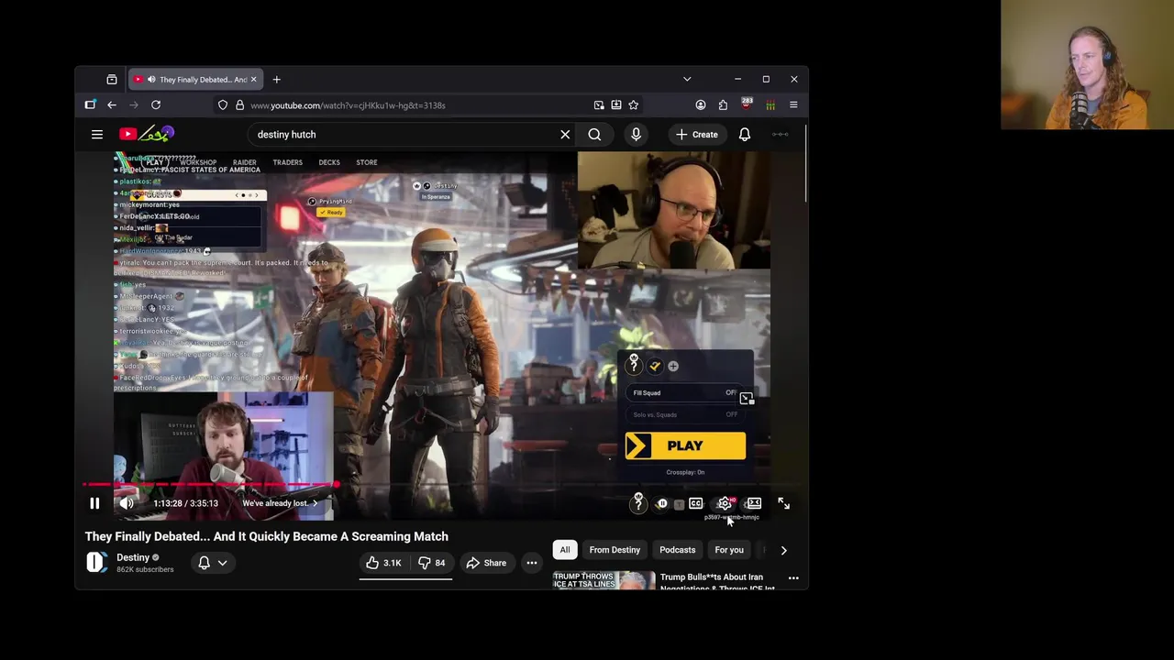
Task: Start voice search with microphone
Action: pos(636,135)
